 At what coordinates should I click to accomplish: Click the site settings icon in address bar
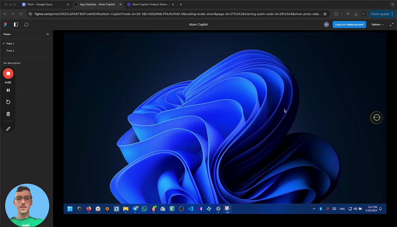(x=30, y=14)
